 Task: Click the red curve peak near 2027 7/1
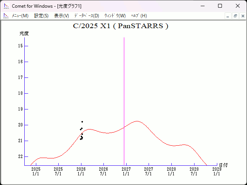(x=137, y=121)
